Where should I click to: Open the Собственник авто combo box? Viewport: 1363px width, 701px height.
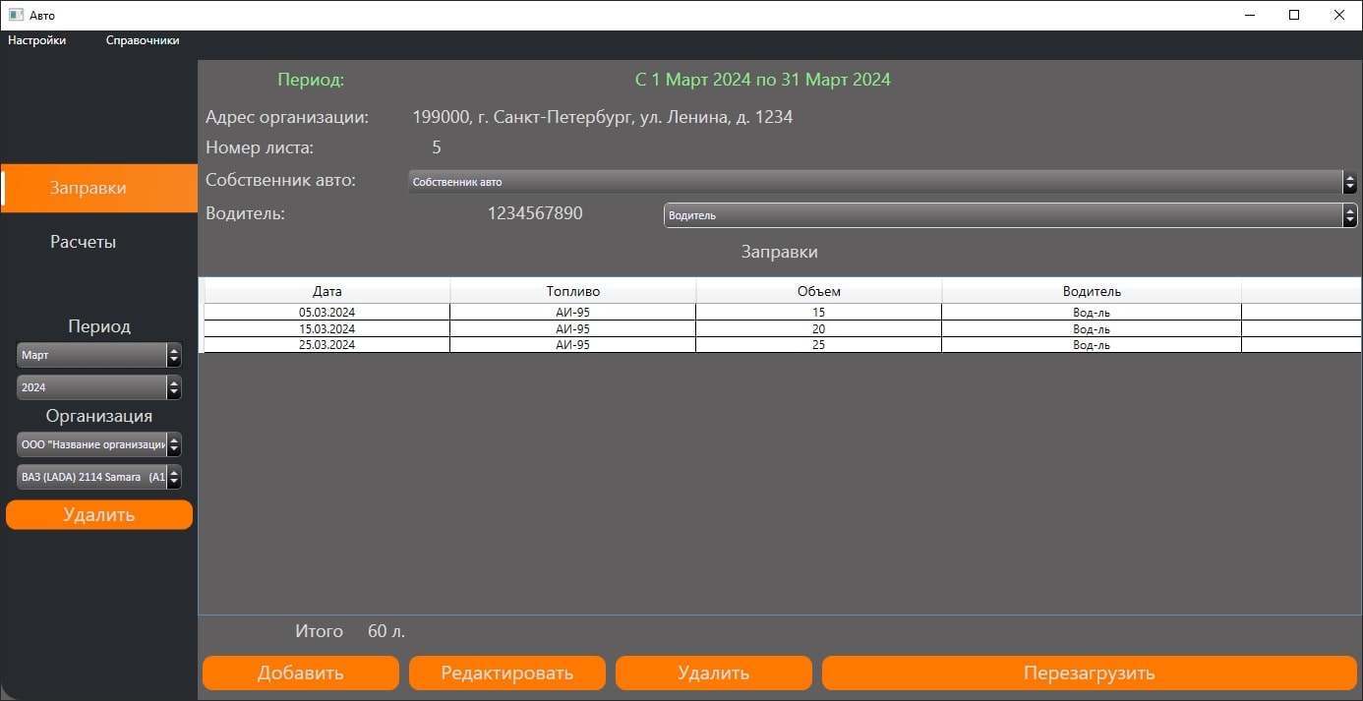coord(882,182)
